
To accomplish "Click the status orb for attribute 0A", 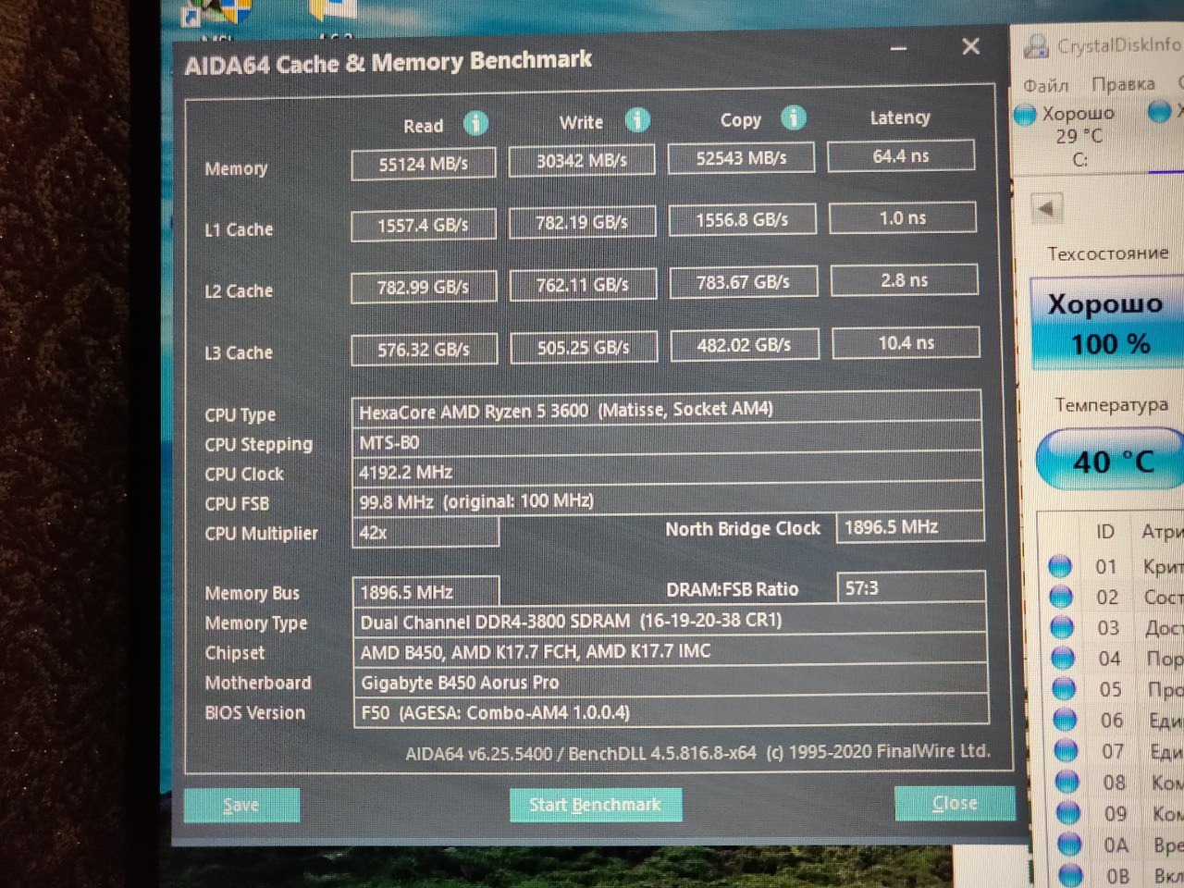I will [1068, 845].
